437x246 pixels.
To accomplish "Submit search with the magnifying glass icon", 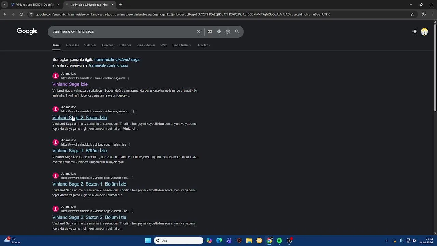I will (x=237, y=31).
